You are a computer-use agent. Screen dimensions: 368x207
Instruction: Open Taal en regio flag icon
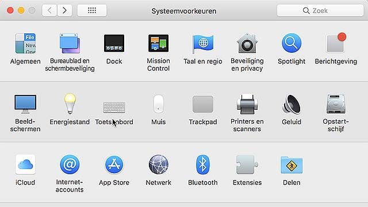tap(203, 44)
